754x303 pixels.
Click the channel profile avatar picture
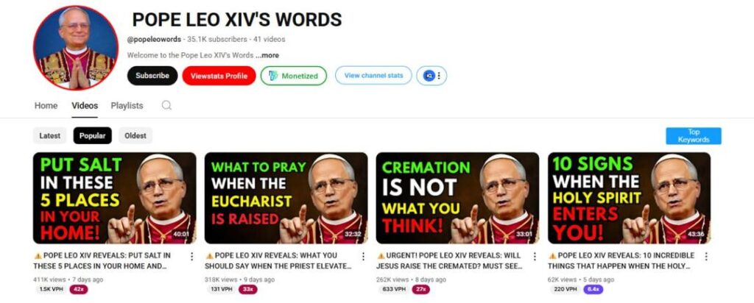coord(76,48)
